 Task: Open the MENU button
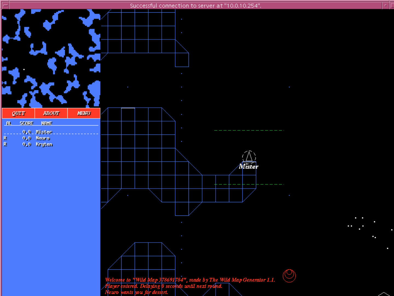coord(84,113)
